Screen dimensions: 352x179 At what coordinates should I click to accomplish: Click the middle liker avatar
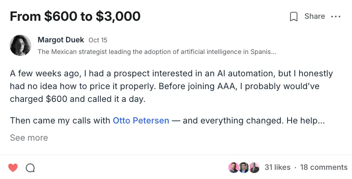point(244,167)
